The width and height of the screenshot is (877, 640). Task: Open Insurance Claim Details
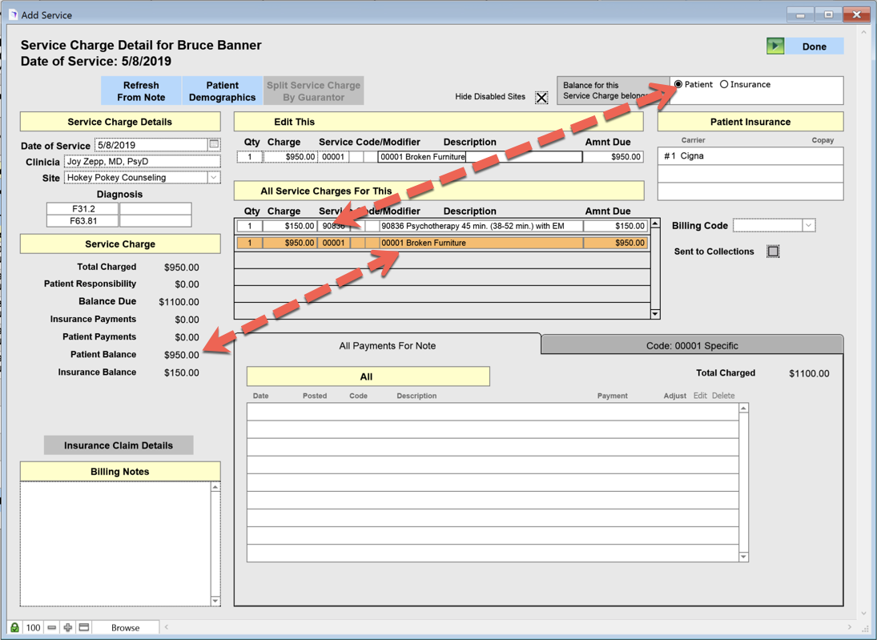point(119,445)
